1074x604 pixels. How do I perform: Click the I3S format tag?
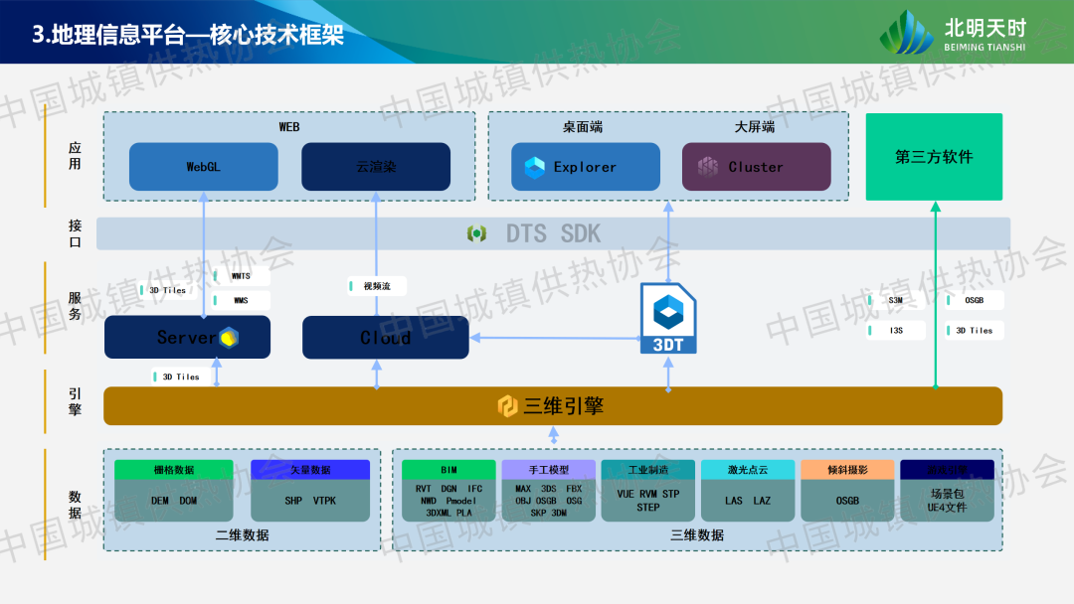895,330
